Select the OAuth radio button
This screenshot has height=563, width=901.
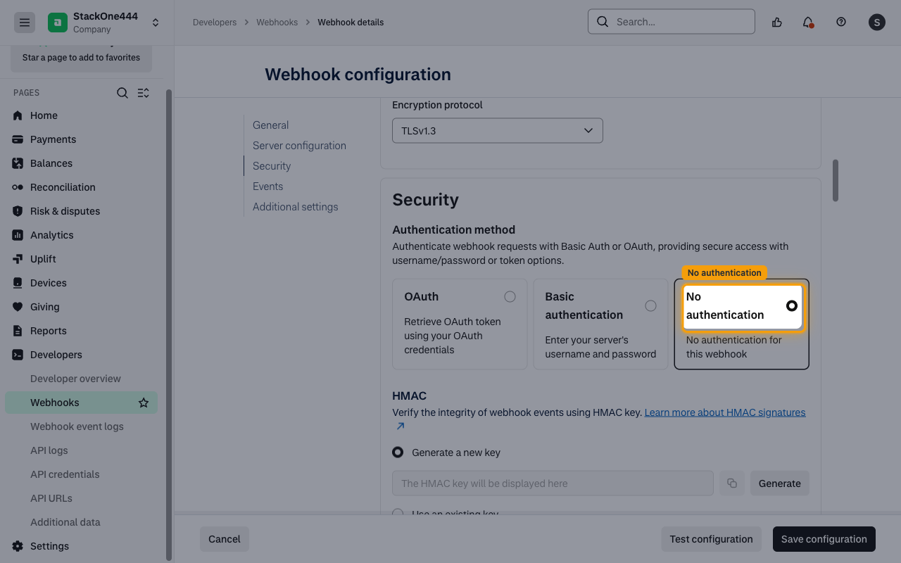click(x=510, y=297)
